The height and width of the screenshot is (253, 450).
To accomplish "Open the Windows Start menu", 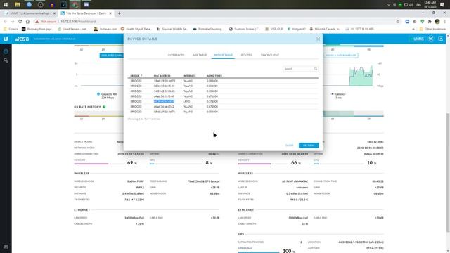I will coord(6,5).
